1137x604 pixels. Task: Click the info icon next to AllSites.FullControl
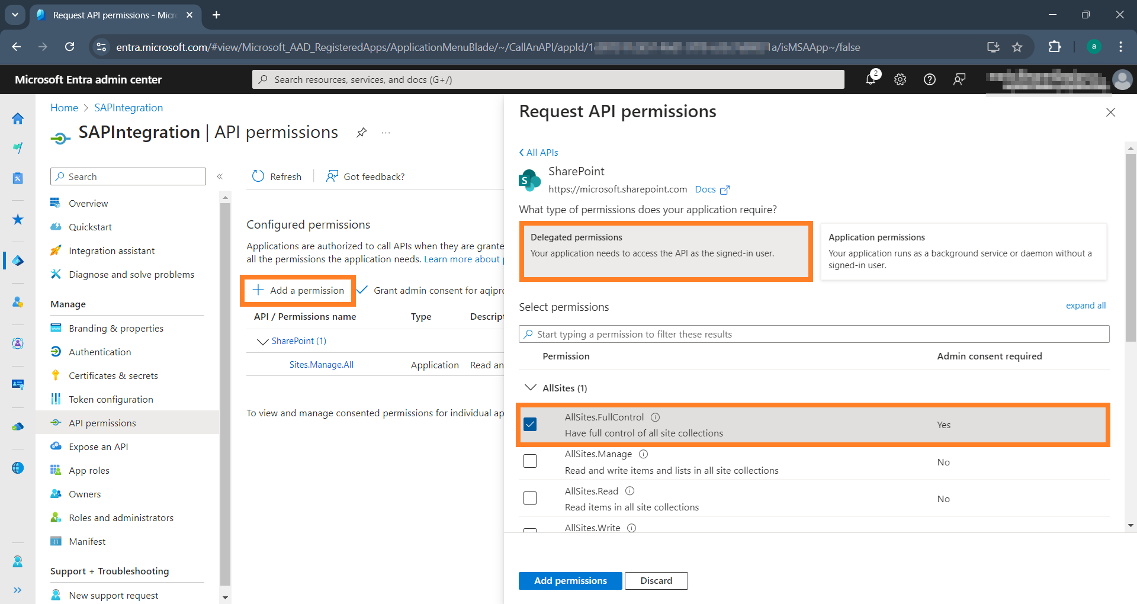click(655, 417)
